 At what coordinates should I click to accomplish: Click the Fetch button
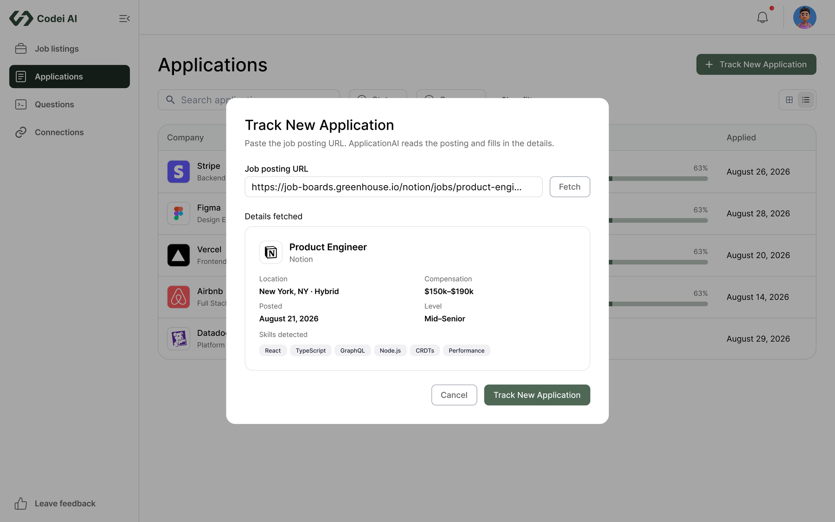click(x=570, y=187)
